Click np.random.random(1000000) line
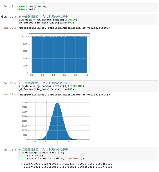 [48, 20]
